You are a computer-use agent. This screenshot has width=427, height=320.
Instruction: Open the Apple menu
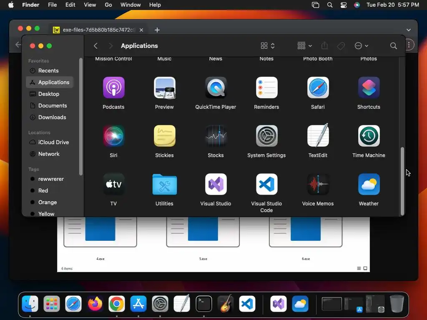pos(11,5)
